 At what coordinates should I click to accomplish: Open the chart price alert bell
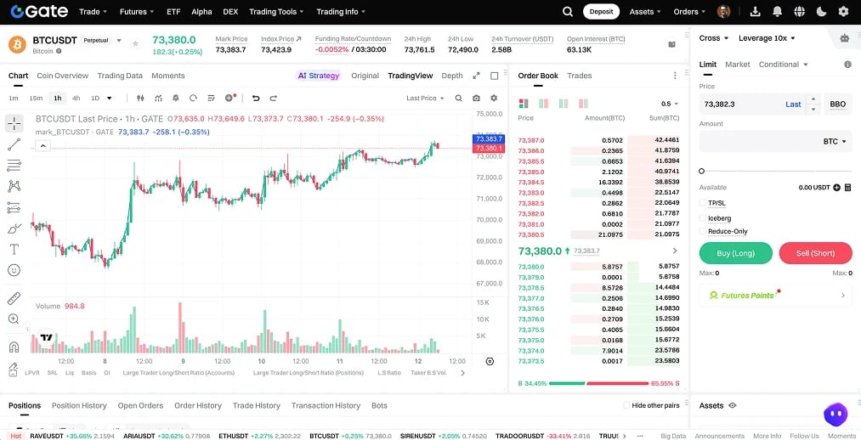176,99
